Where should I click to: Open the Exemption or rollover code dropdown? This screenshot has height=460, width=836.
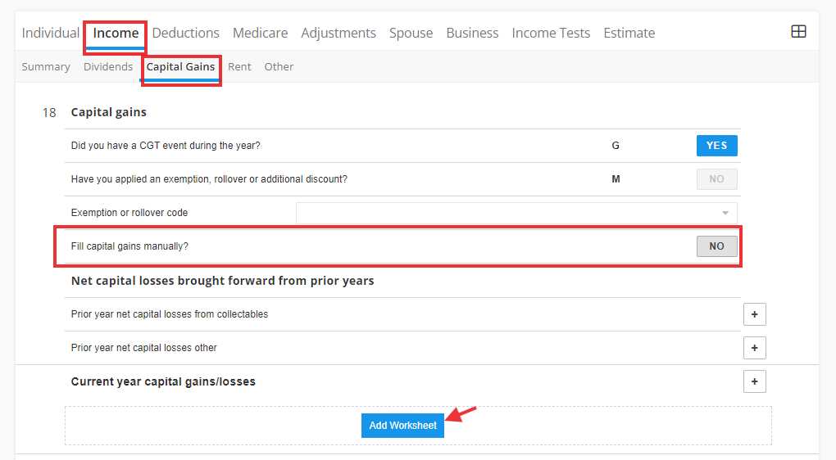coord(516,213)
